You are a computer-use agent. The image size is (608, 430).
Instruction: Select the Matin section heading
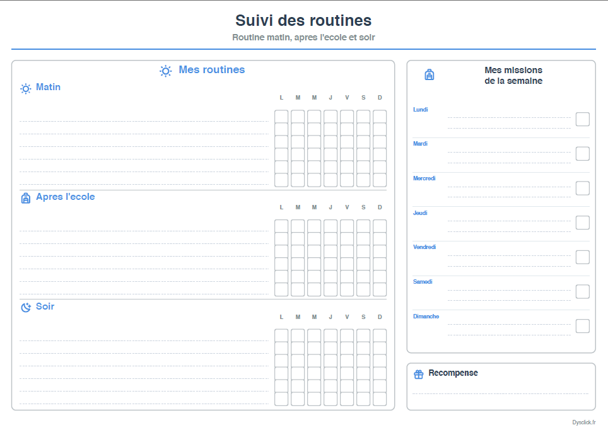point(48,87)
